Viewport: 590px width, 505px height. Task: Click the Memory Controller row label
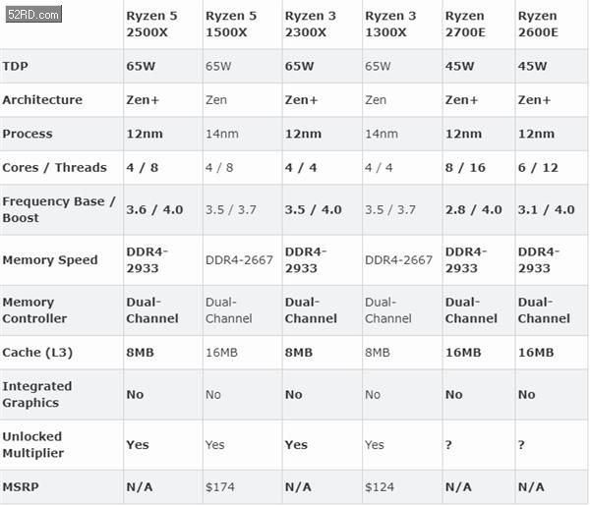[x=34, y=310]
